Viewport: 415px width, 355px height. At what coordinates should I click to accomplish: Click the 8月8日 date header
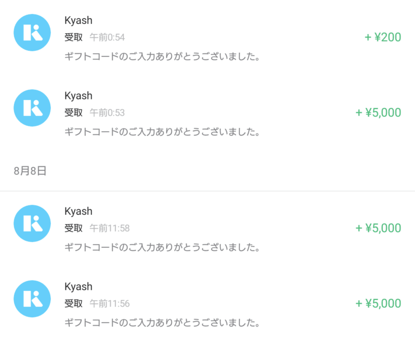click(30, 171)
